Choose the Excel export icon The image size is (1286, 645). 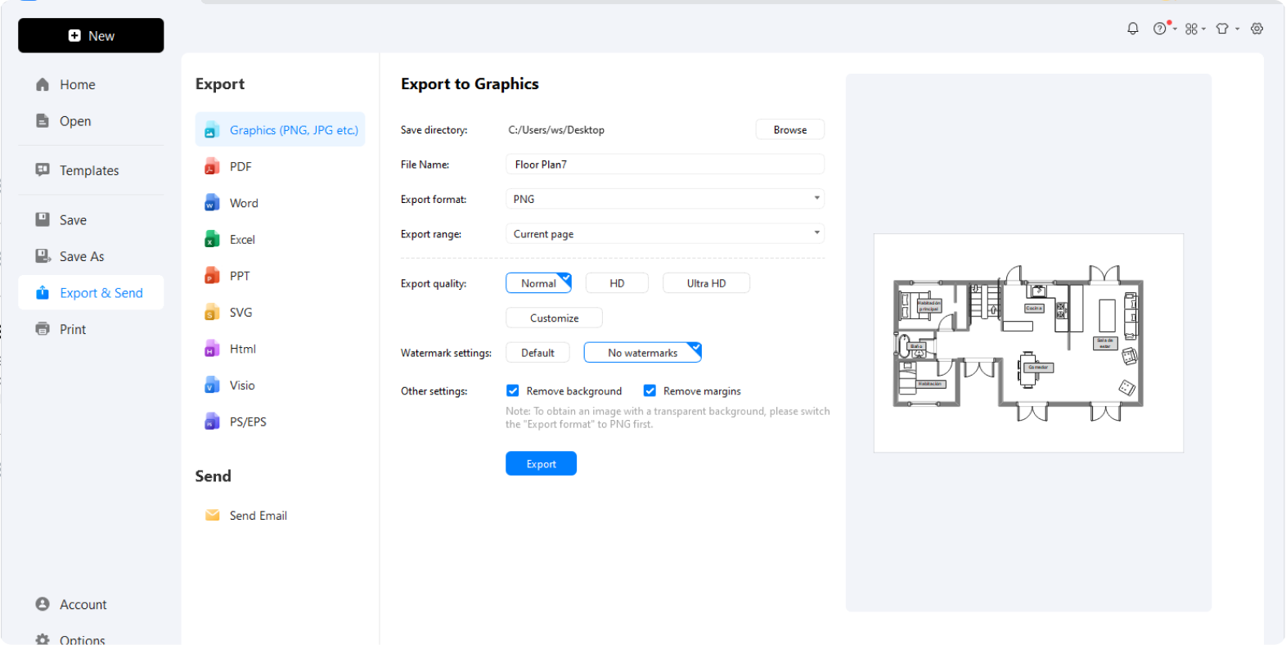212,239
